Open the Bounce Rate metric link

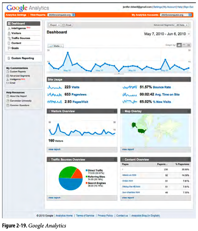tap(162, 87)
